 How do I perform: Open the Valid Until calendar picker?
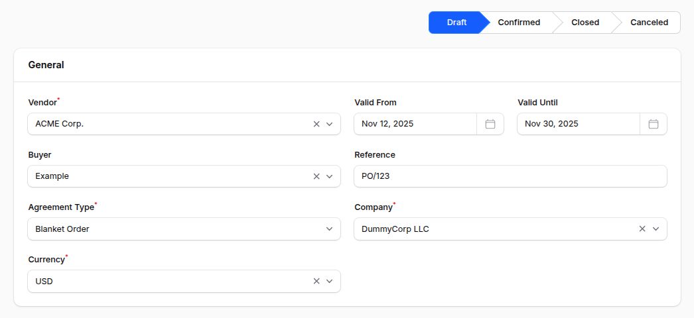click(x=654, y=124)
